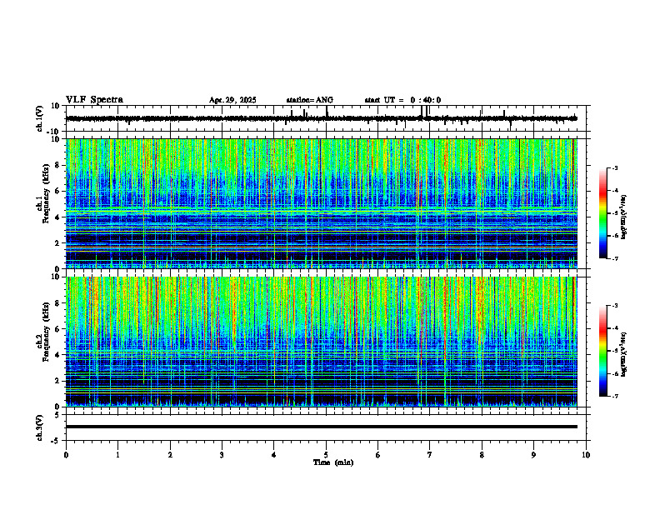Click the "ch.1(V)" axis label
The height and width of the screenshot is (510, 660).
tap(39, 118)
